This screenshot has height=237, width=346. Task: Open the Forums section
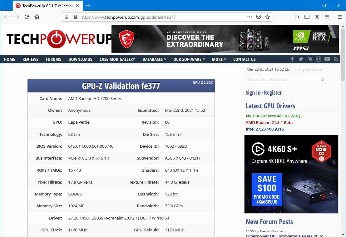pos(53,59)
